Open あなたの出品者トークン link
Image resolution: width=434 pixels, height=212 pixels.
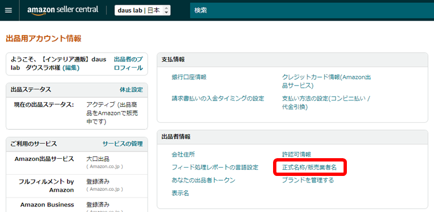(203, 180)
